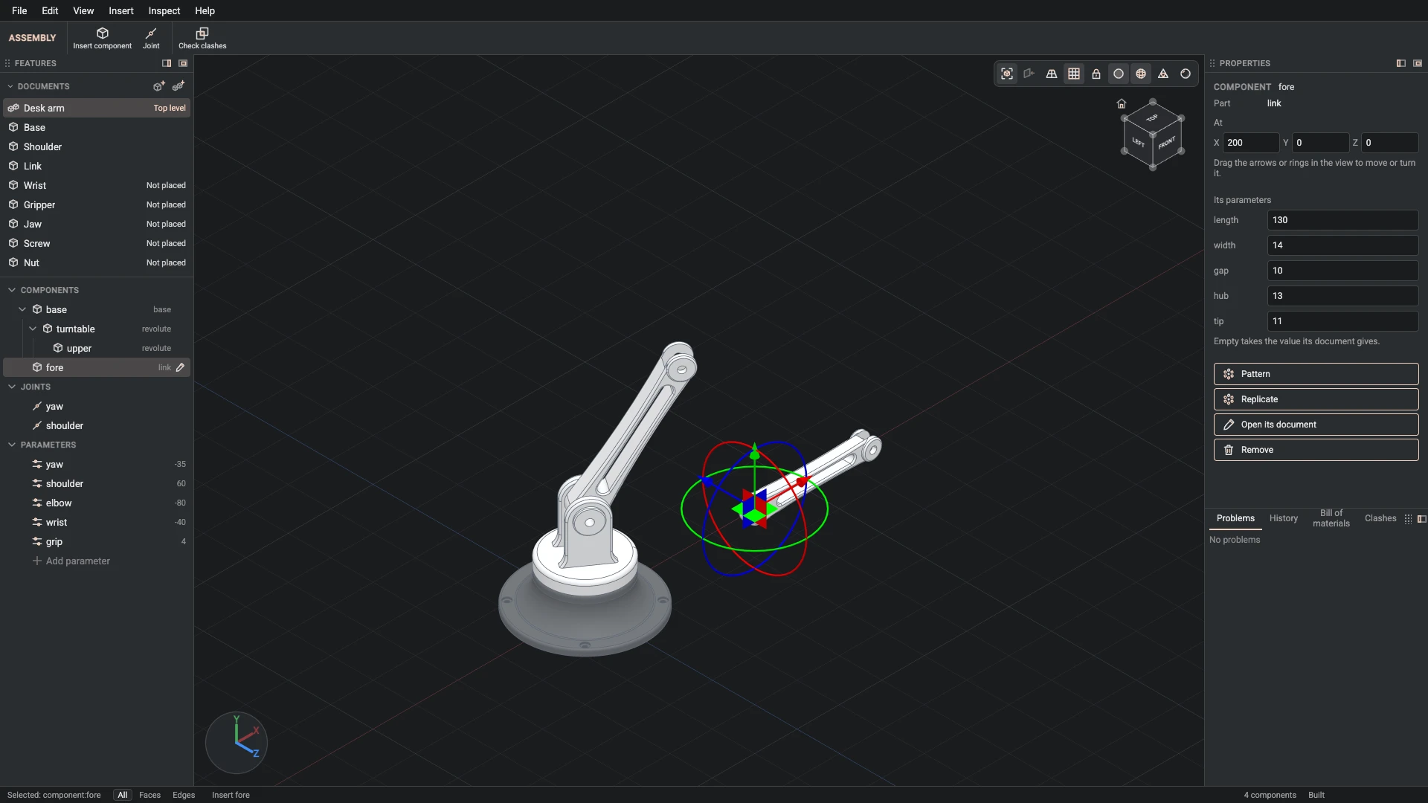Viewport: 1428px width, 803px height.
Task: Click the new assembly icon in Documents header
Action: pyautogui.click(x=178, y=86)
